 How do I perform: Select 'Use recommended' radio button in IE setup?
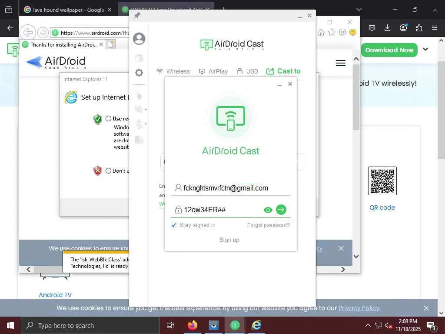[x=108, y=118]
